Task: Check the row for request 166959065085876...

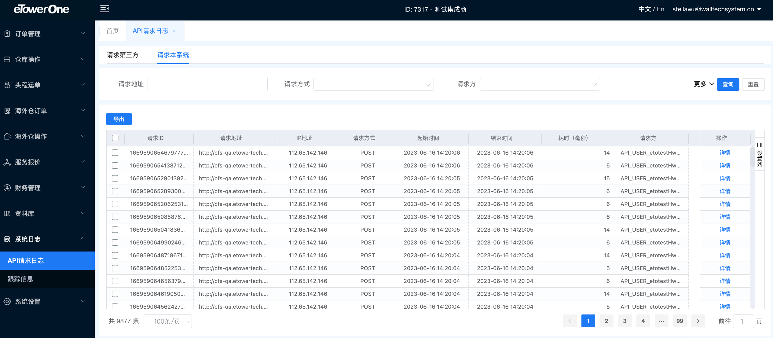Action: tap(115, 217)
